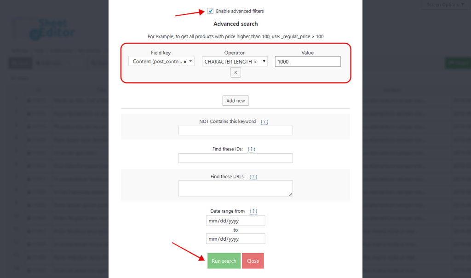
Task: Click the date range from mm/dd/yyyy field
Action: tap(235, 220)
